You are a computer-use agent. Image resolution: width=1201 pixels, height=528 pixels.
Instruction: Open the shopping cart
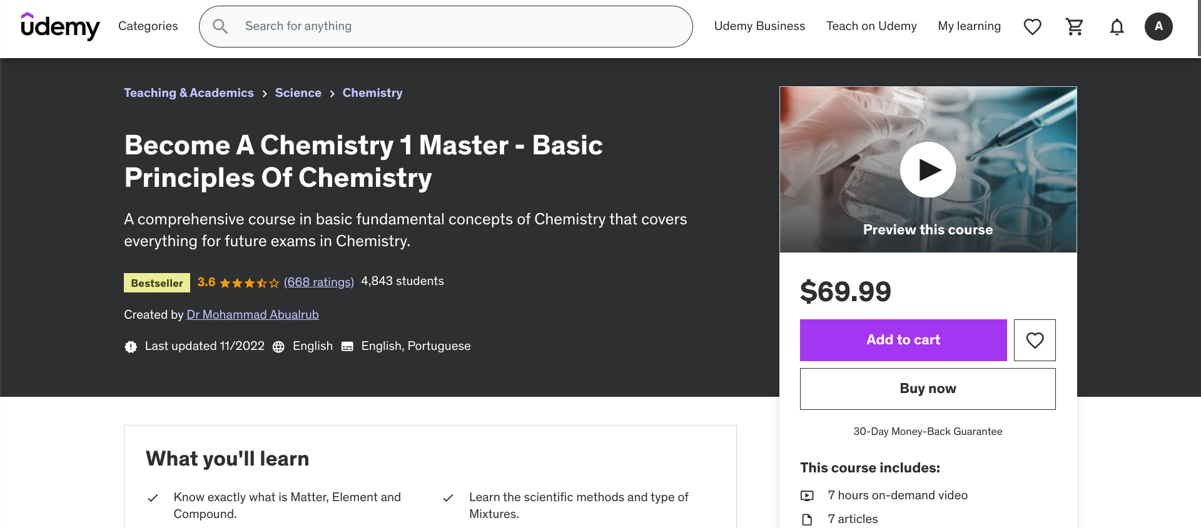[x=1074, y=26]
